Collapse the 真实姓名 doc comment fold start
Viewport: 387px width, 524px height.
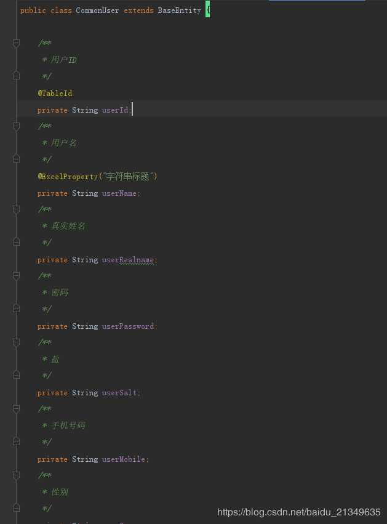point(16,209)
